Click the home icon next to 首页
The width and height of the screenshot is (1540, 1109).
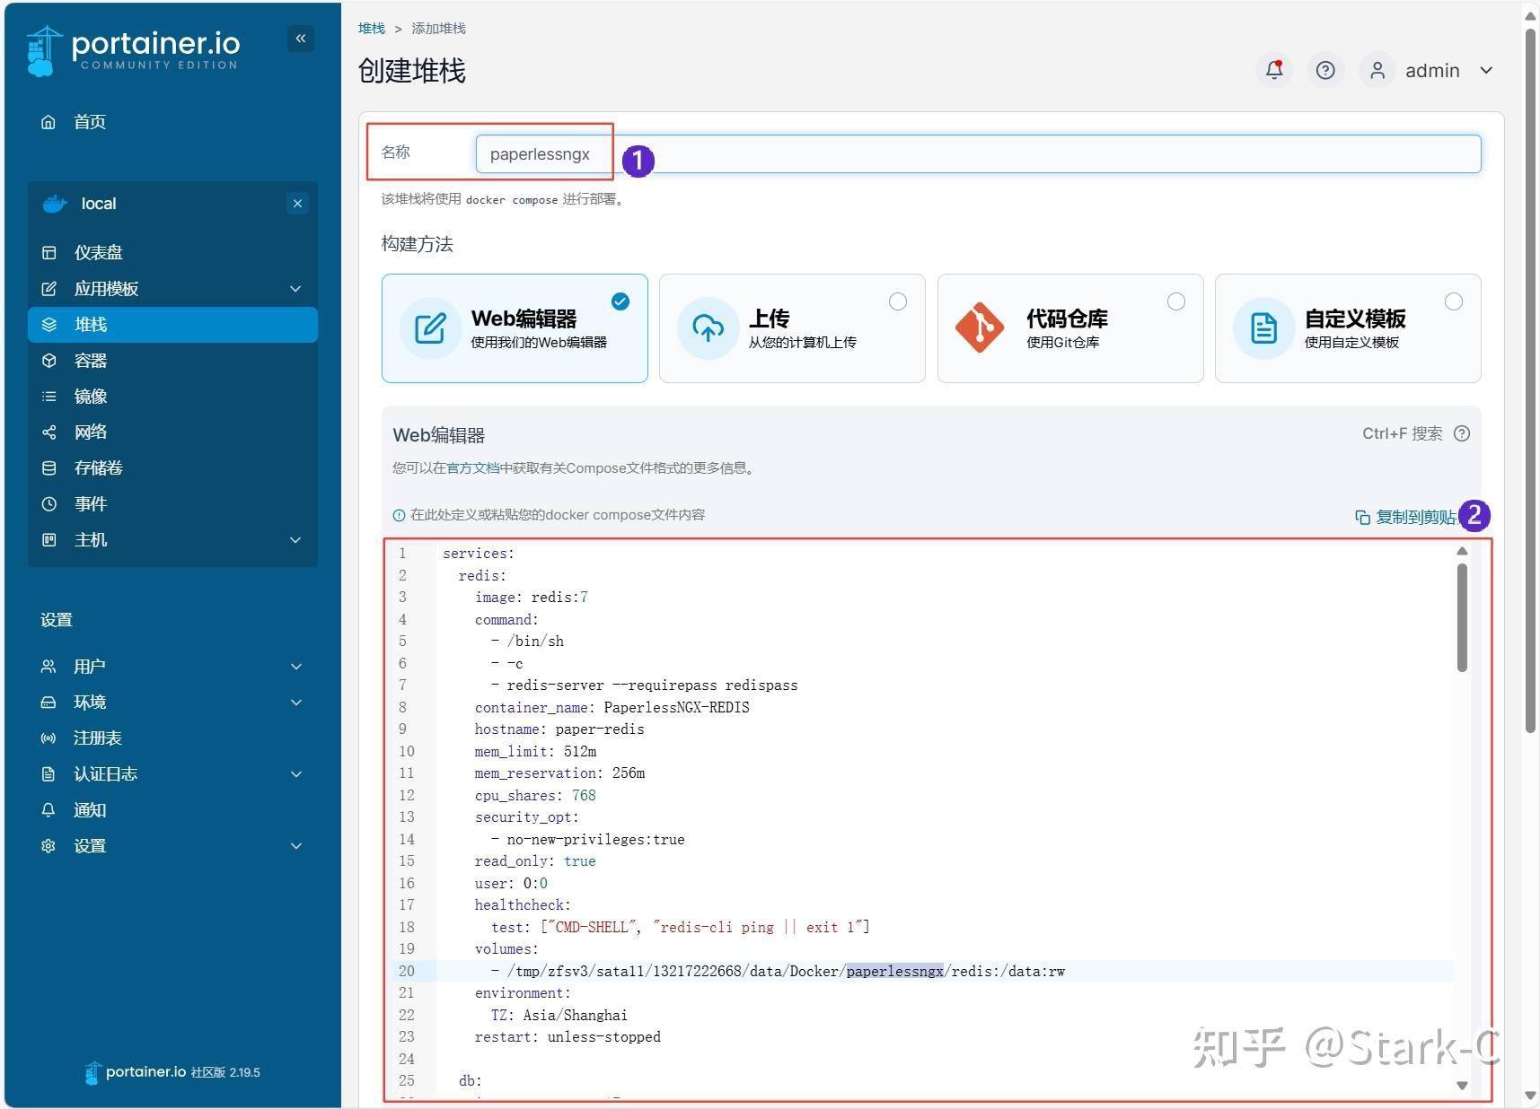coord(48,122)
